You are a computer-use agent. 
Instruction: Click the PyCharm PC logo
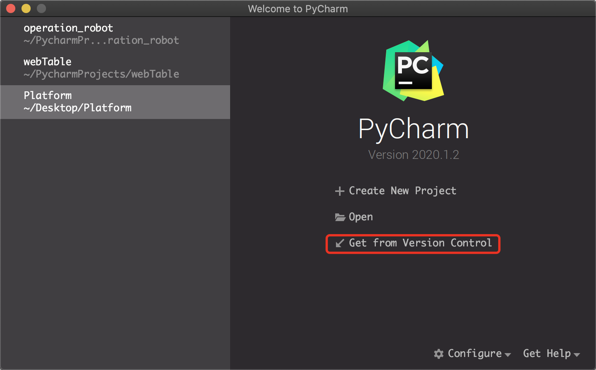coord(413,71)
